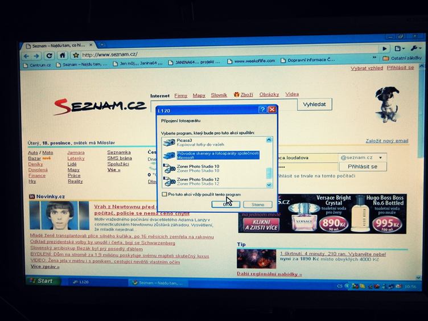Screen dimensions: 428x321
Task: Click the Seznam dog mascot image
Action: tap(387, 104)
